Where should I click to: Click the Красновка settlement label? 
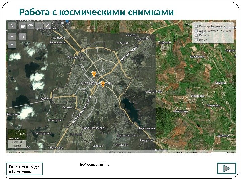pyautogui.click(x=197, y=57)
